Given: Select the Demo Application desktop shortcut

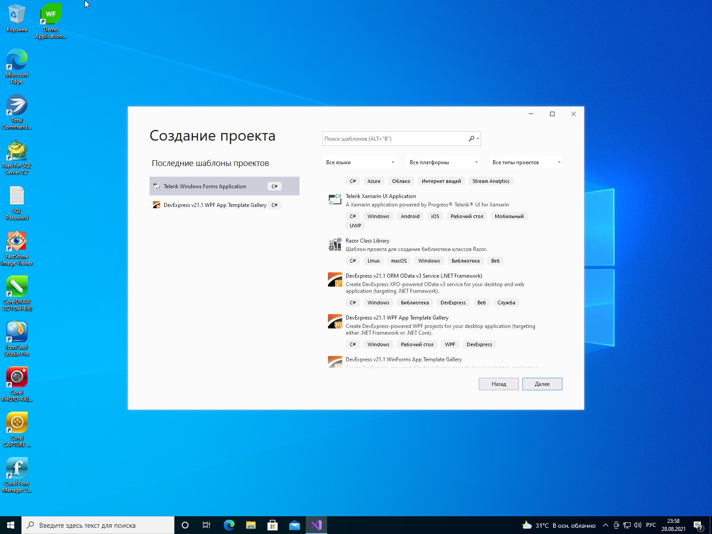Looking at the screenshot, I should pos(51,21).
